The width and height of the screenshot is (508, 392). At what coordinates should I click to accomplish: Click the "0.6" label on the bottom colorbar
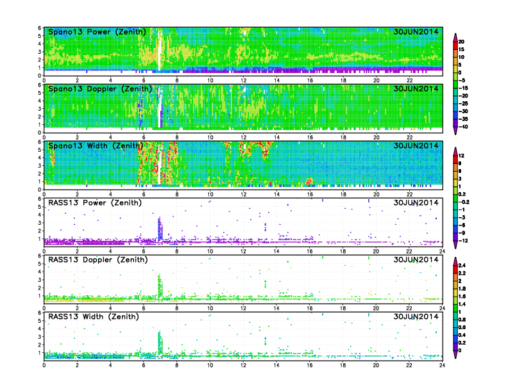coord(462,327)
